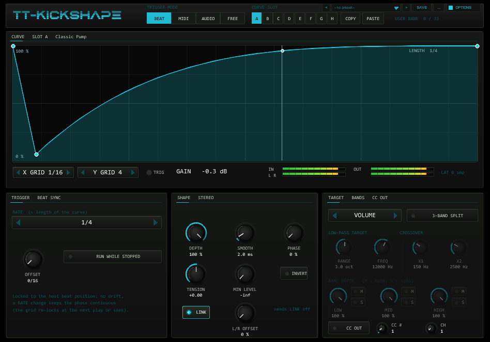Select curve slot B
The image size is (490, 342).
click(x=268, y=19)
